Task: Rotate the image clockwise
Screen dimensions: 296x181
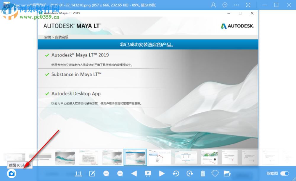Action: 190,173
